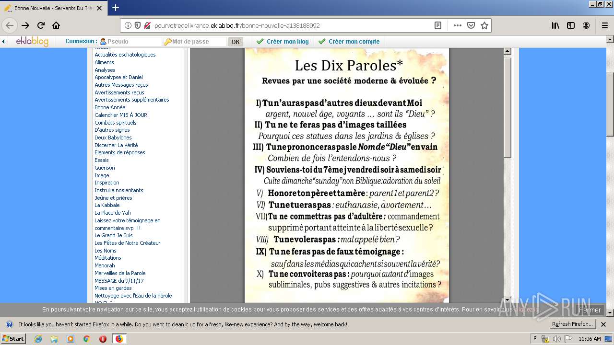Image resolution: width=614 pixels, height=345 pixels.
Task: Open La Place de Yah category
Action: (x=112, y=213)
